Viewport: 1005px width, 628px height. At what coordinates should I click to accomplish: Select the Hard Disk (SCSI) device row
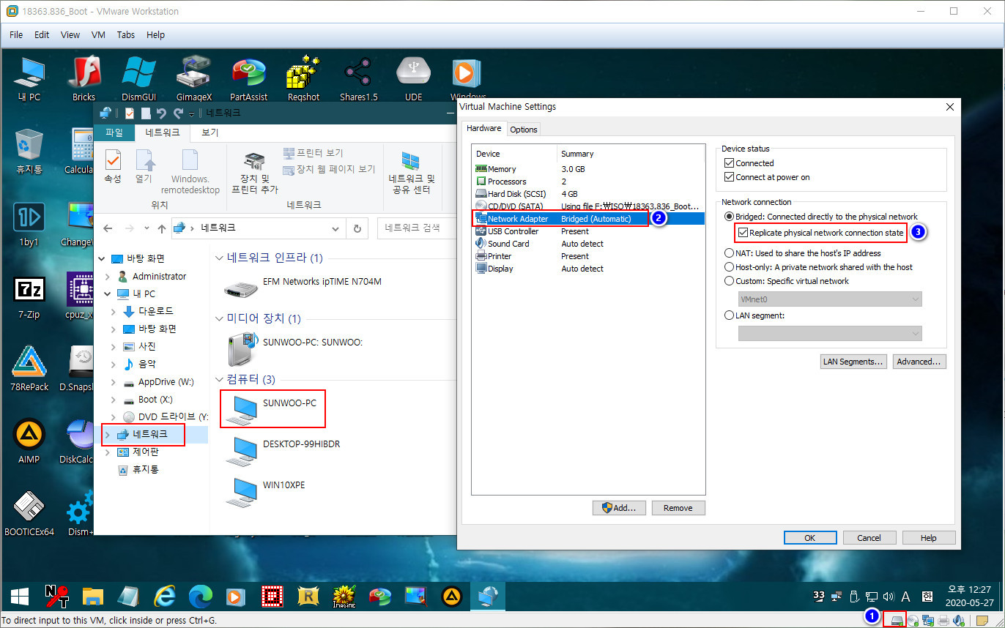click(588, 194)
